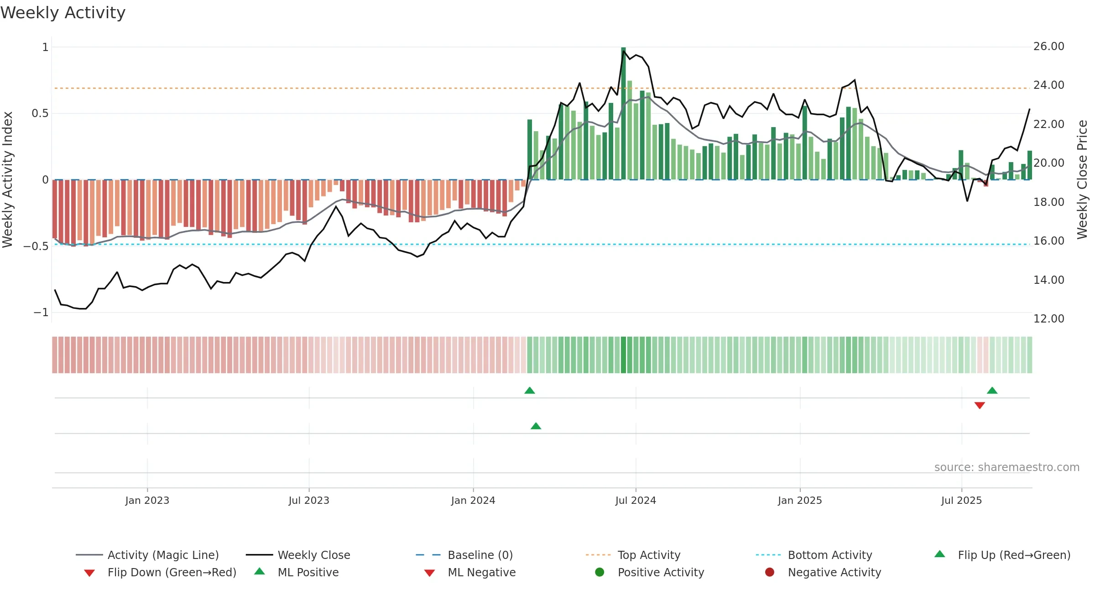Click the 20.00 price axis label

point(1049,163)
